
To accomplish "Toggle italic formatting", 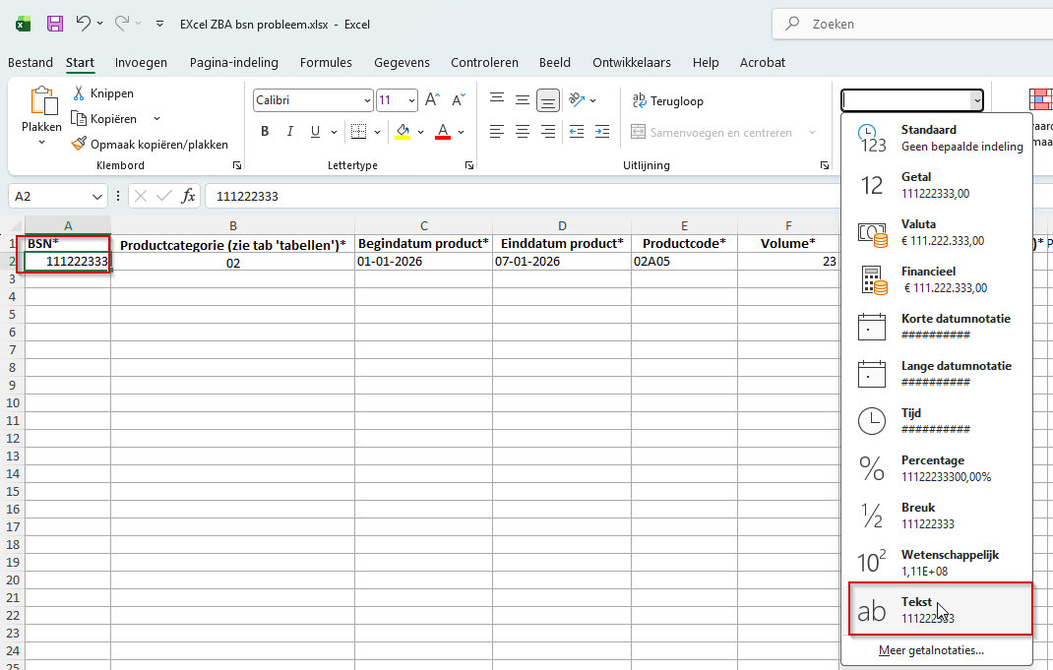I will (x=289, y=132).
